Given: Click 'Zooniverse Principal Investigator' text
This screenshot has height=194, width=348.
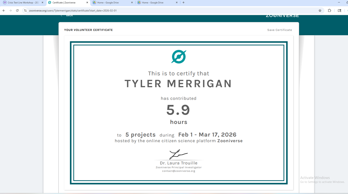Looking at the screenshot, I should [x=179, y=167].
